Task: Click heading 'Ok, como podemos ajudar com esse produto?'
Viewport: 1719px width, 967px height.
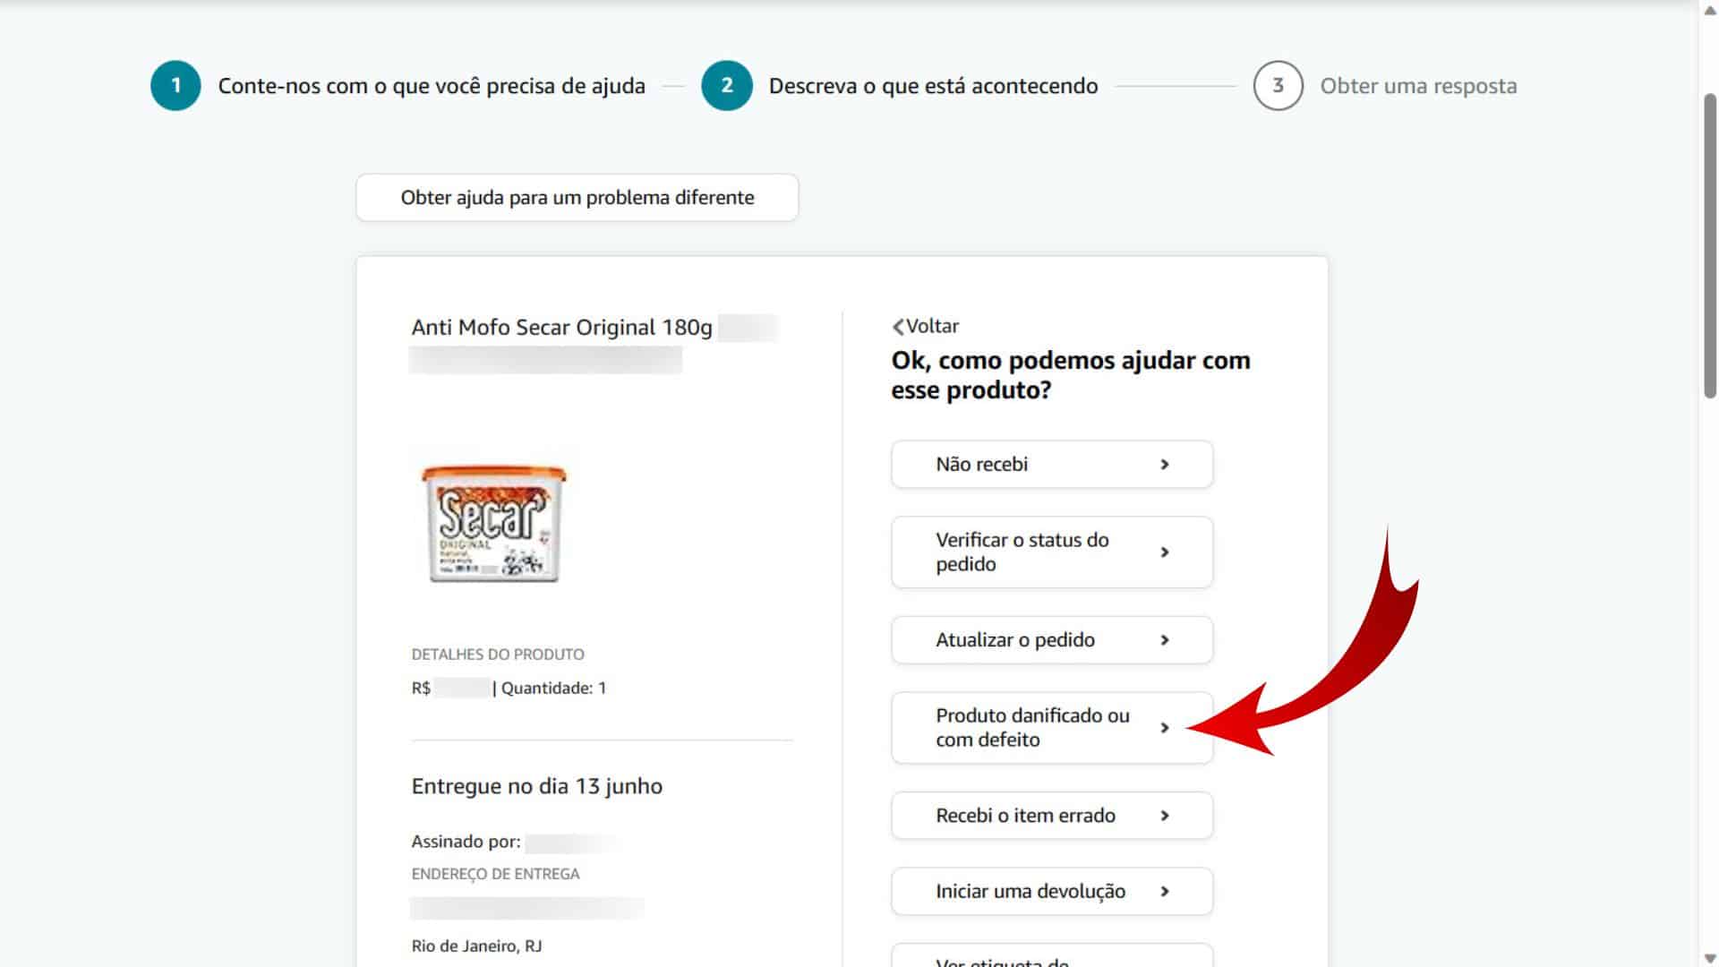Action: (x=1071, y=375)
